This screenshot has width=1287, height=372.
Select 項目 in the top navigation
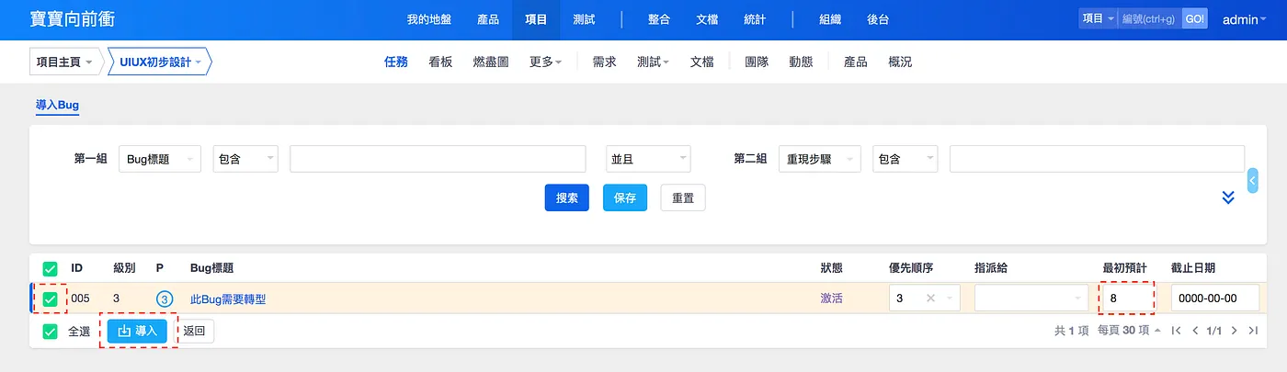click(536, 19)
